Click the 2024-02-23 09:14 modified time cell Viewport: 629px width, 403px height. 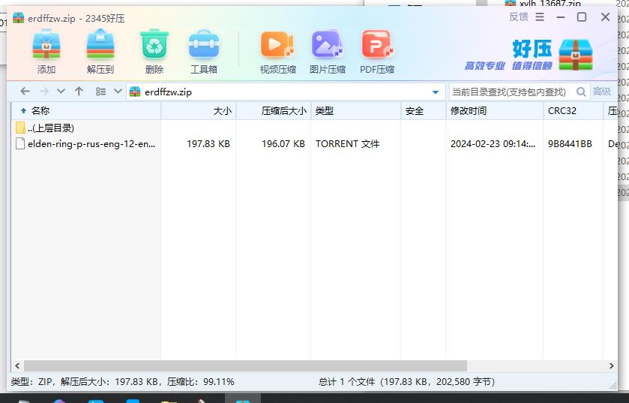pos(493,143)
